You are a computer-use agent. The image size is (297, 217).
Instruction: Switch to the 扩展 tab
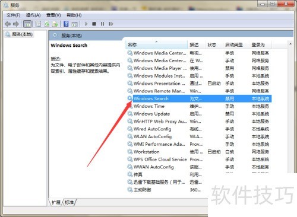[x=56, y=202]
